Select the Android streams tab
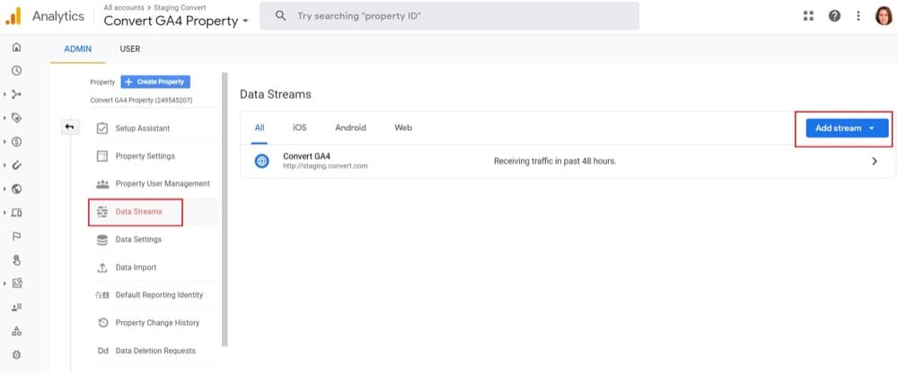The height and width of the screenshot is (373, 898). click(350, 128)
